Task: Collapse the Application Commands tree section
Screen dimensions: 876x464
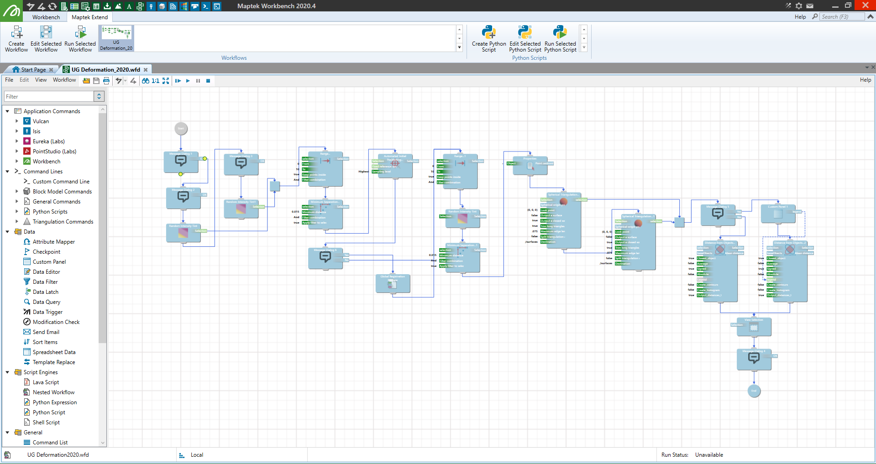Action: pos(7,111)
